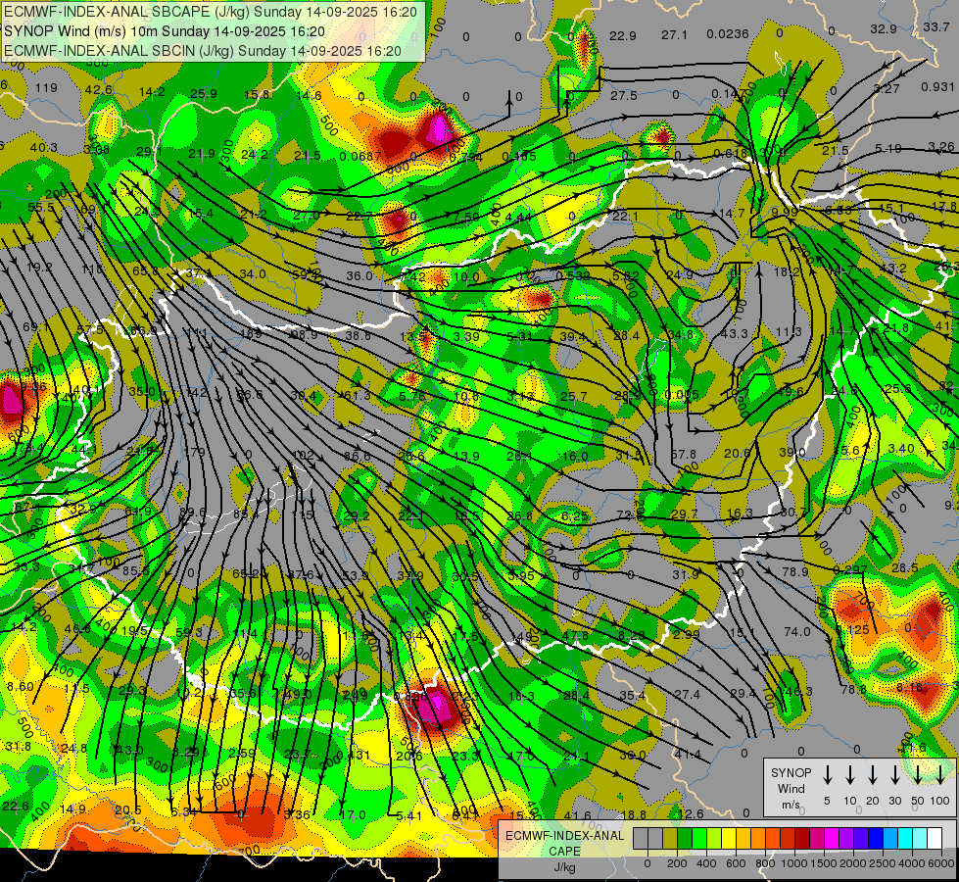Click the 5.41 value on the map
The width and height of the screenshot is (959, 882).
(409, 815)
